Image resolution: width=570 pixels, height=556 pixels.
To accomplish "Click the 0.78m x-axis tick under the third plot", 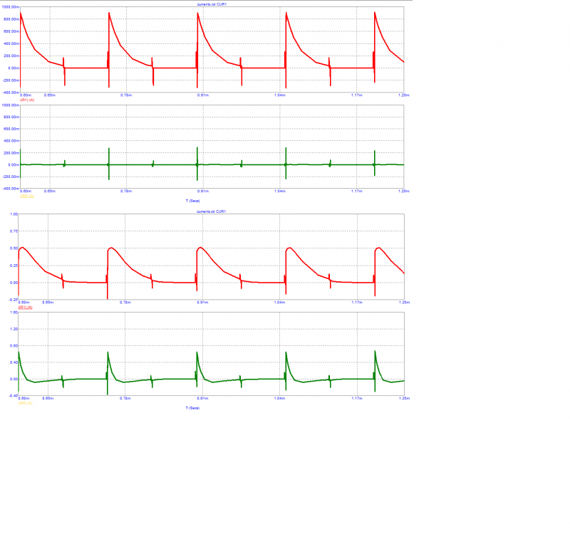I will pos(125,302).
